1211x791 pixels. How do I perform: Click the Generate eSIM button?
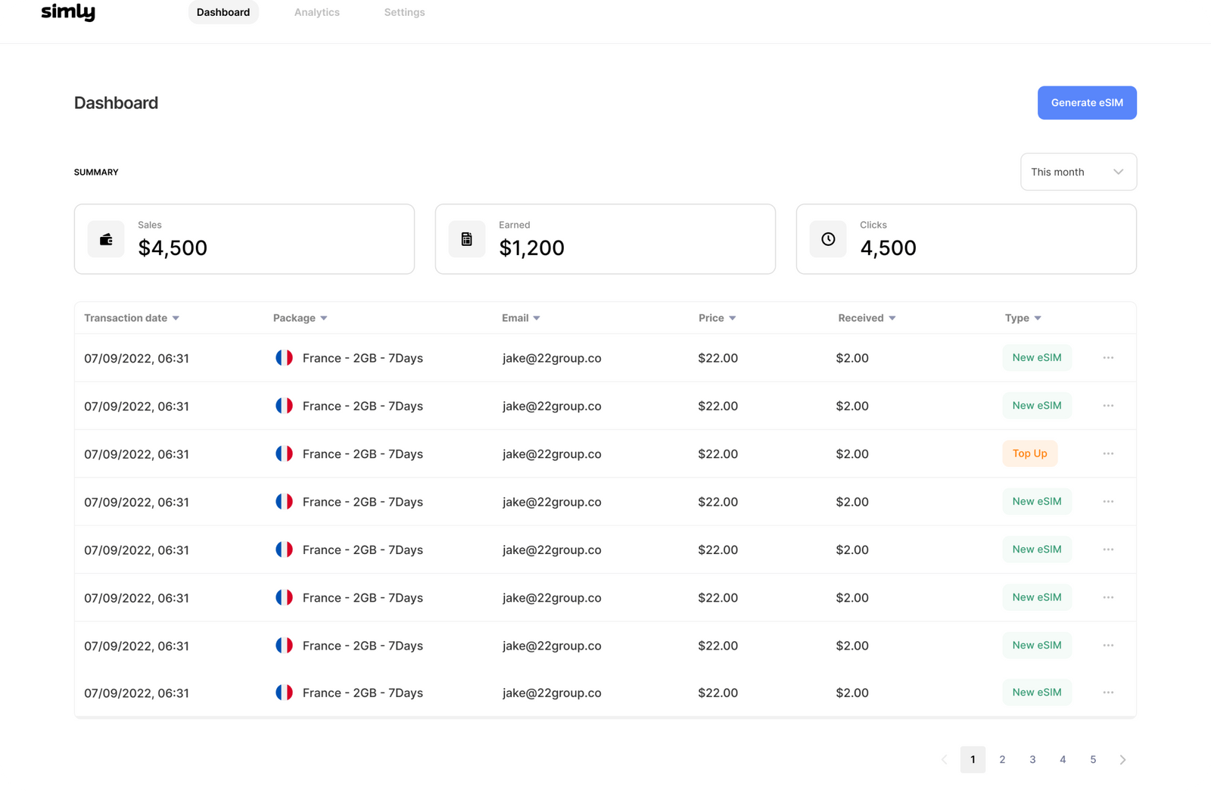1087,102
